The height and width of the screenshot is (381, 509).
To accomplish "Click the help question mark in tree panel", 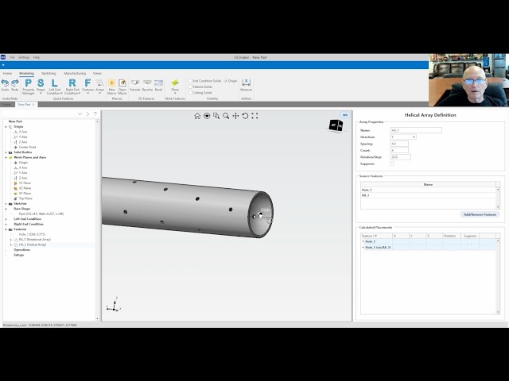I will [x=95, y=114].
